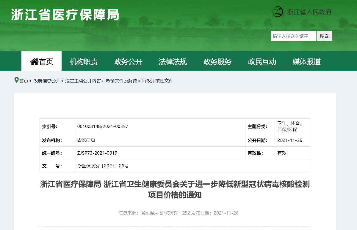Click the 搜索 button

coord(324,36)
